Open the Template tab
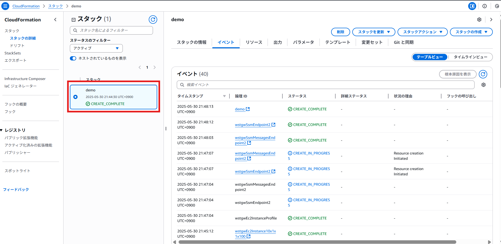 338,42
